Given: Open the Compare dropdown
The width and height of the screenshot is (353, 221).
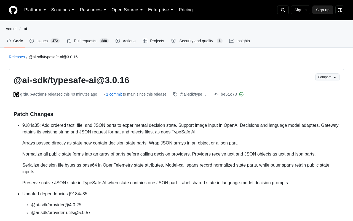Looking at the screenshot, I should click(x=327, y=77).
